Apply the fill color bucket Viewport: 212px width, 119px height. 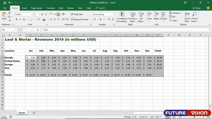38,20
